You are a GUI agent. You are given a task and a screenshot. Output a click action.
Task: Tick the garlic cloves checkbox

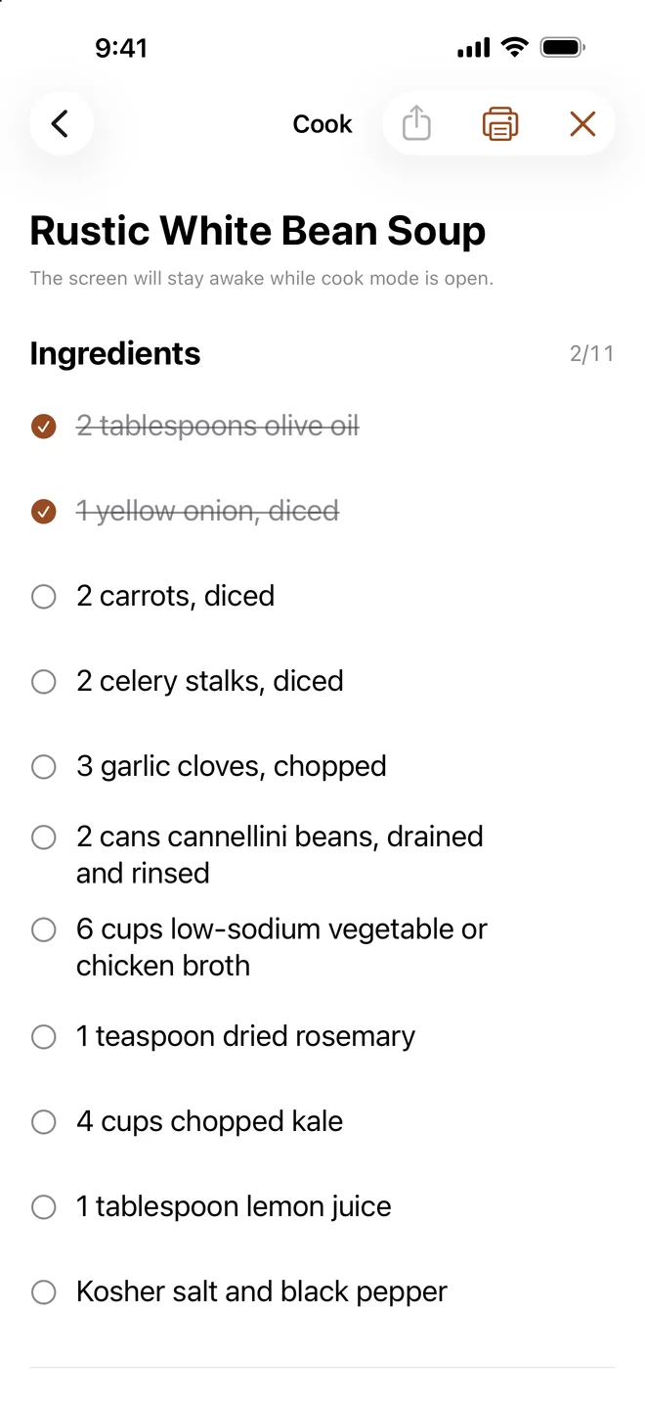[44, 767]
